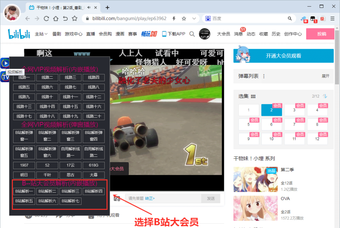Click the 下载APP link
The image size is (340, 228).
coord(174,34)
